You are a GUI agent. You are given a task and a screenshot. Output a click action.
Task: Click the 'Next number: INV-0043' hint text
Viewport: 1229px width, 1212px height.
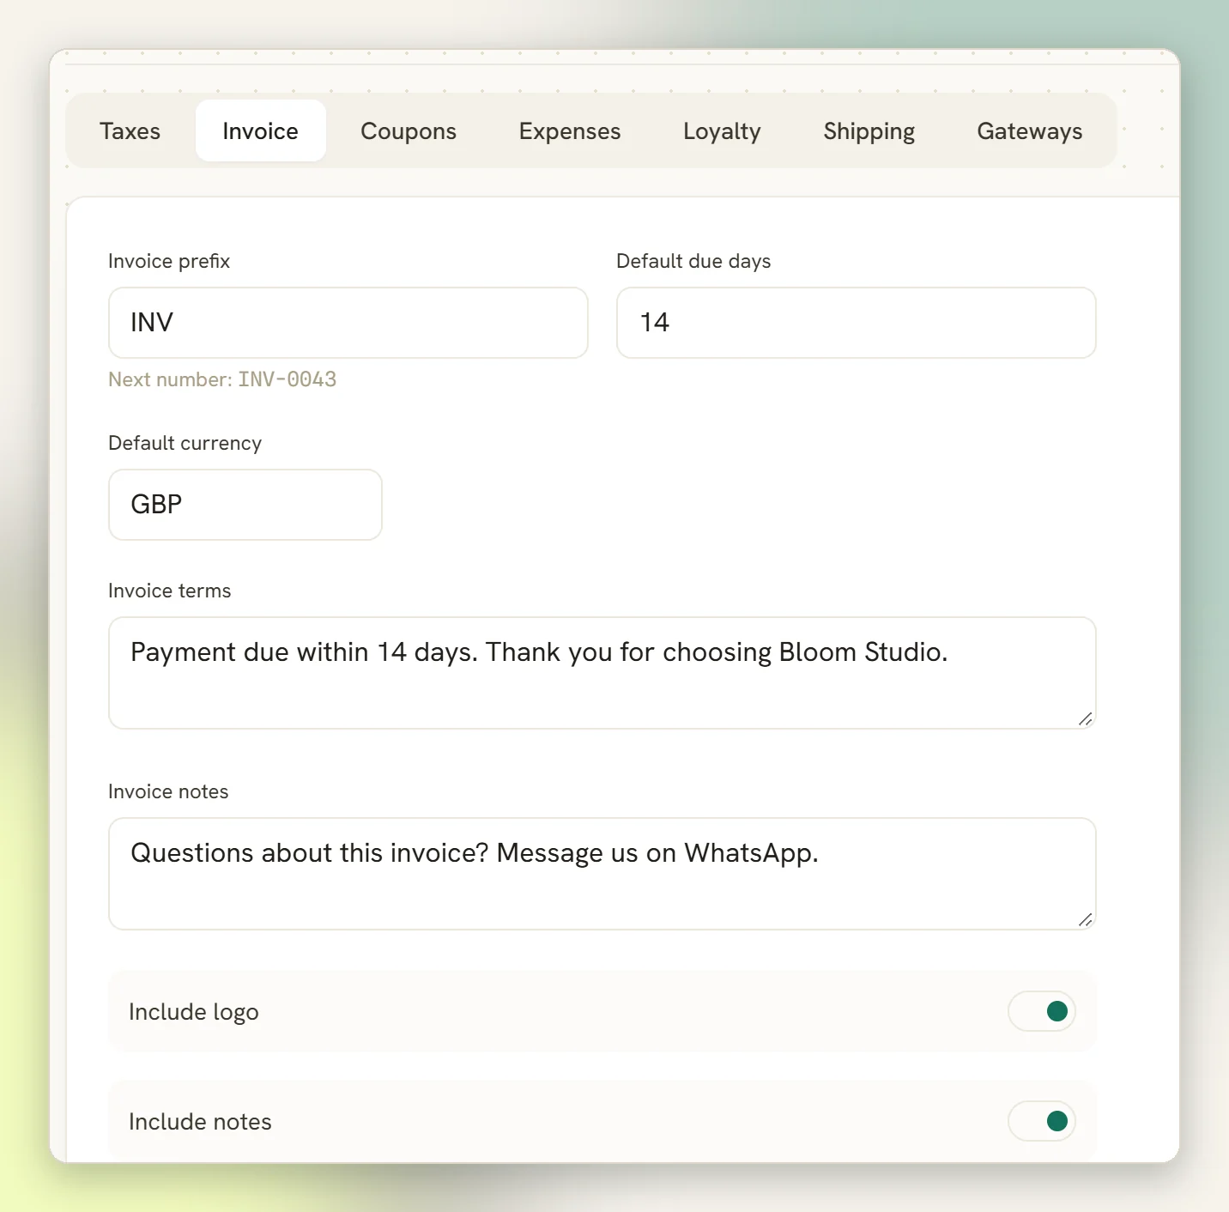(x=222, y=379)
